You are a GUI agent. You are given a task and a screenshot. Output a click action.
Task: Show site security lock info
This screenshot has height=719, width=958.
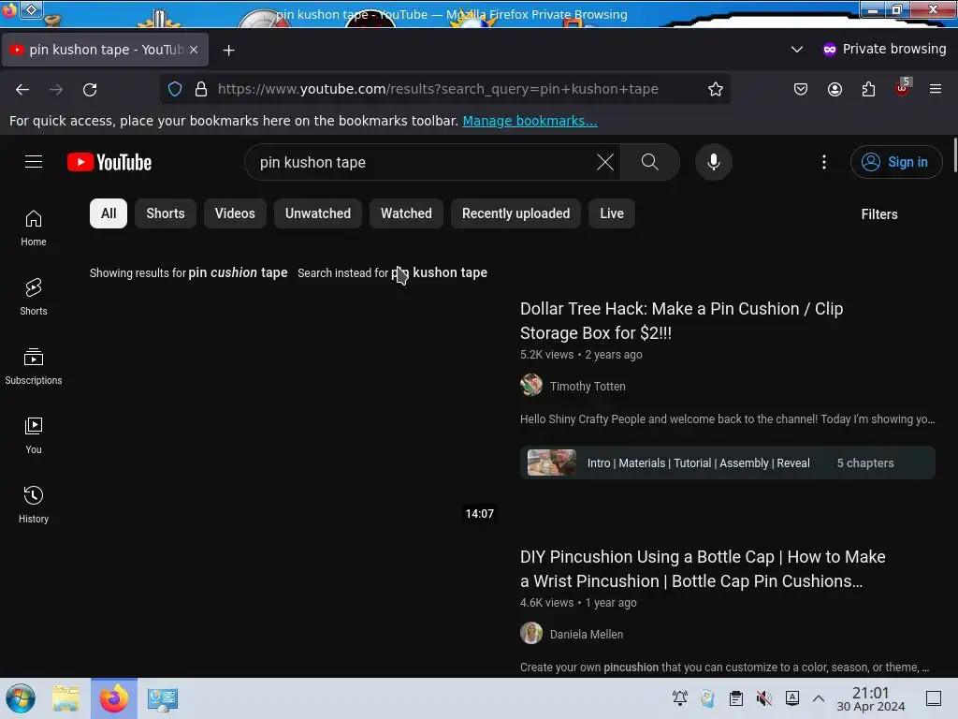[x=201, y=89]
